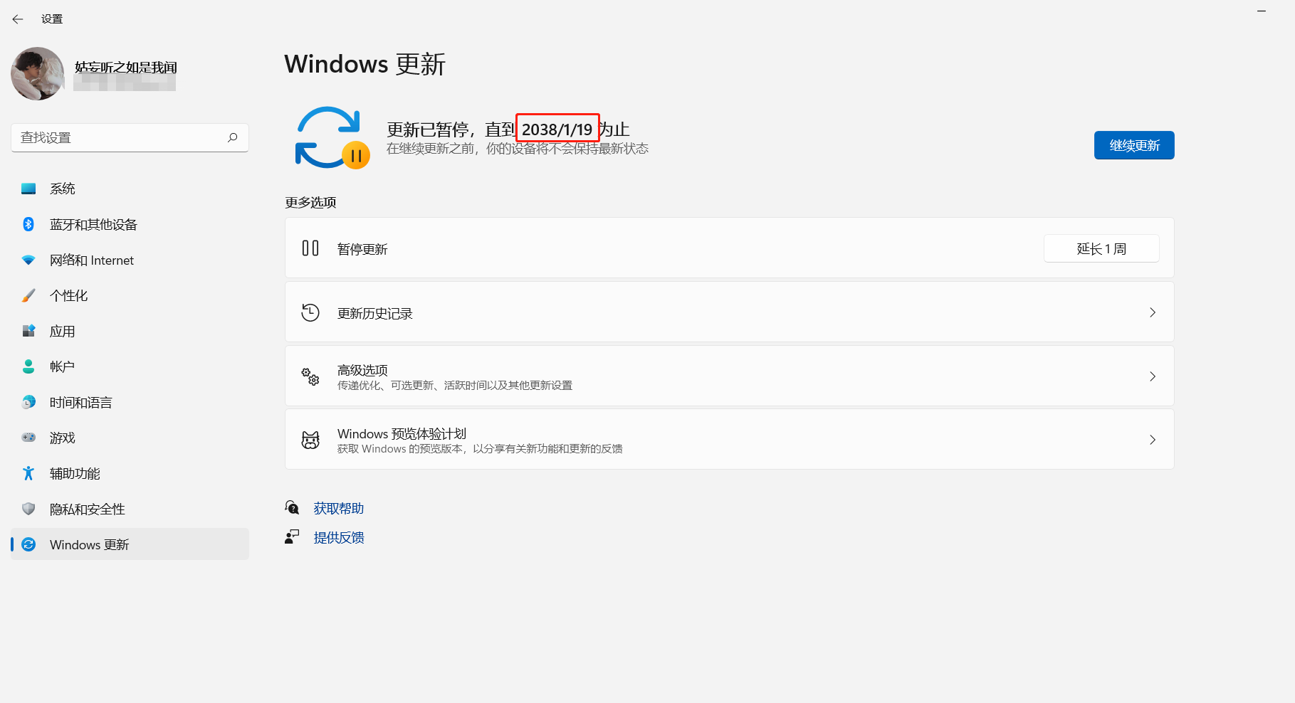Click the 游戏 gamepad icon

tap(28, 438)
